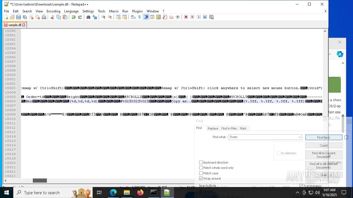The width and height of the screenshot is (353, 198).
Task: Click the Zoom In toolbar icon
Action: tap(103, 17)
